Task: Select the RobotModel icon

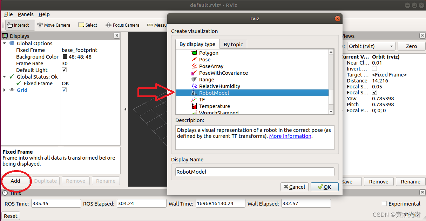Action: coord(194,93)
